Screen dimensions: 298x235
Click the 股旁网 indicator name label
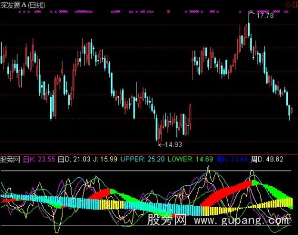coord(10,159)
